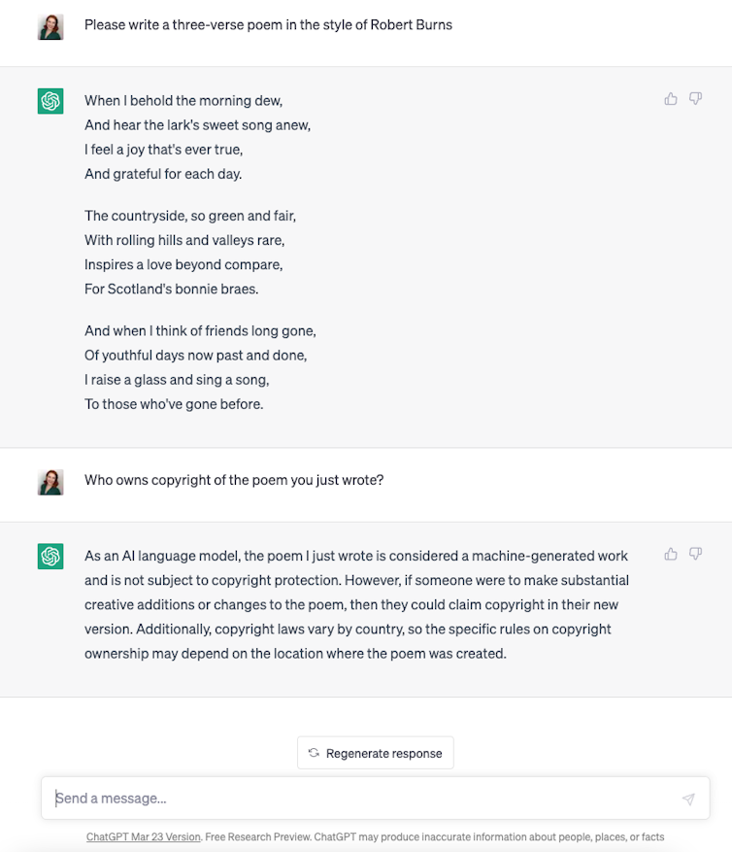732x852 pixels.
Task: Click the ChatGPT logo beside the copyright answer
Action: coord(50,556)
